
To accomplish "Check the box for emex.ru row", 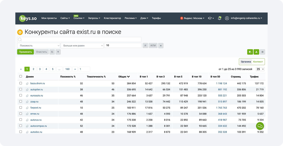I will (x=20, y=113).
